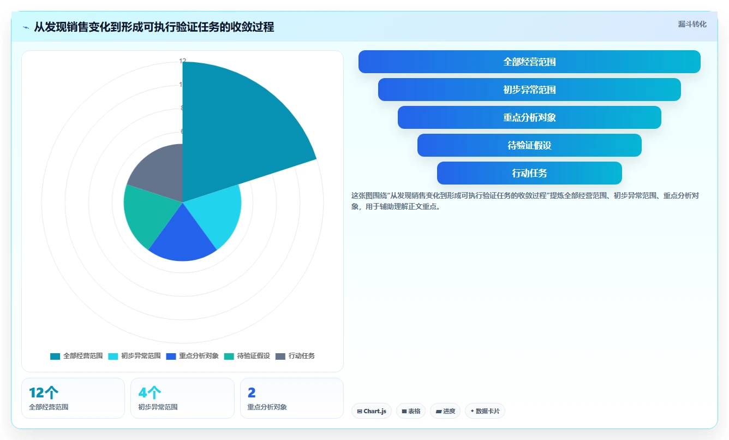729x440 pixels.
Task: Click the 漏斗转化 label in header
Action: click(692, 24)
